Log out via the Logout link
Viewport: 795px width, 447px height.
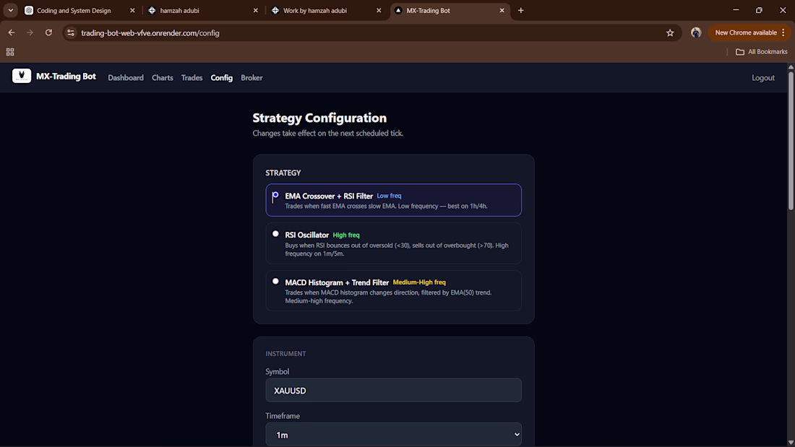(x=763, y=77)
